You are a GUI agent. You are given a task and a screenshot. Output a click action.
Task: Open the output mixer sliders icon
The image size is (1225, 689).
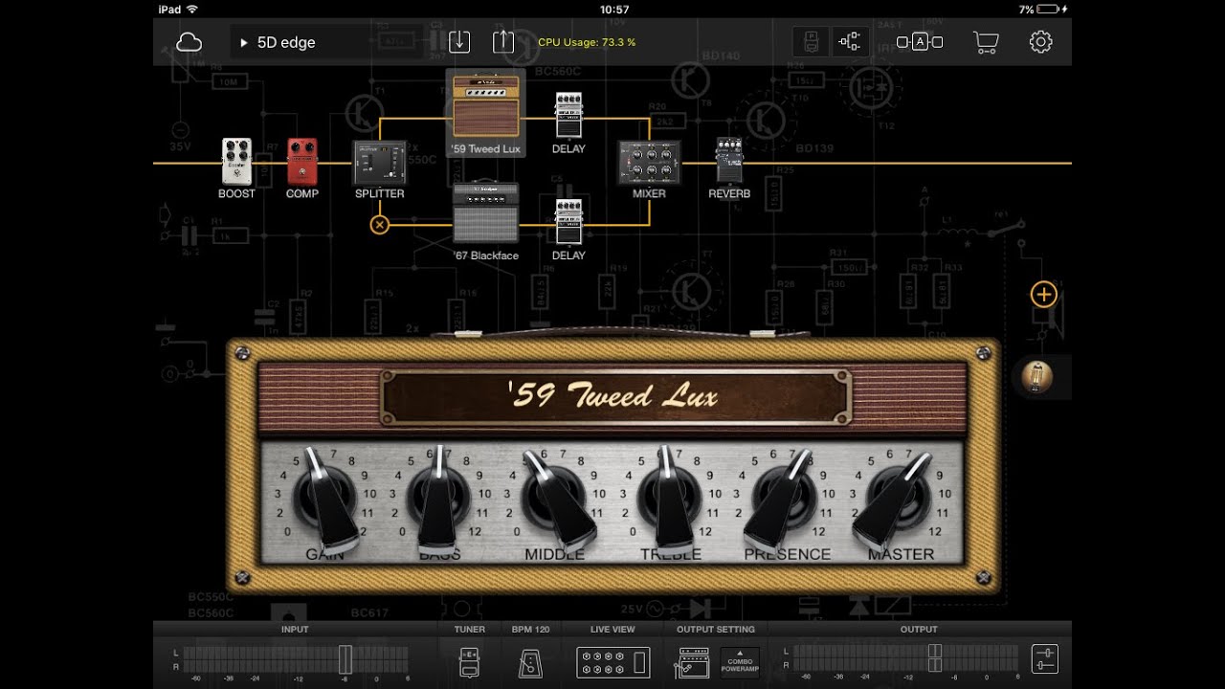pos(1044,659)
